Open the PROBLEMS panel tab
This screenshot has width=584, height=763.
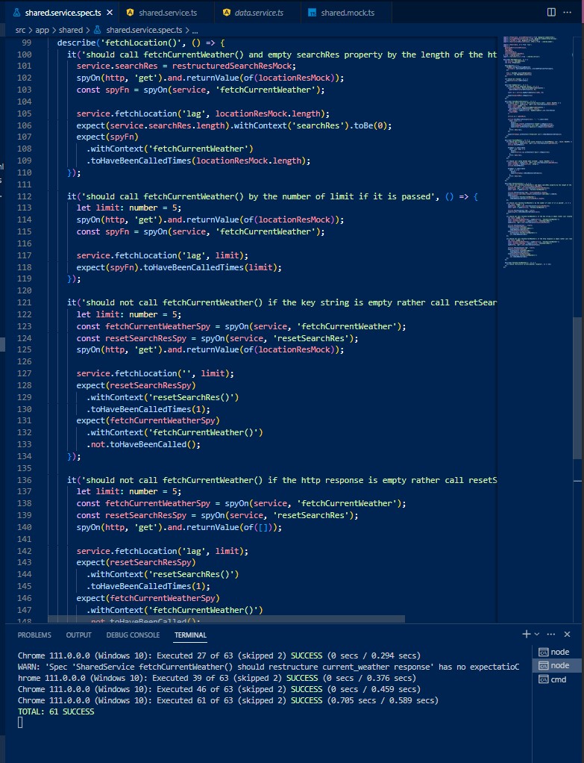[34, 635]
